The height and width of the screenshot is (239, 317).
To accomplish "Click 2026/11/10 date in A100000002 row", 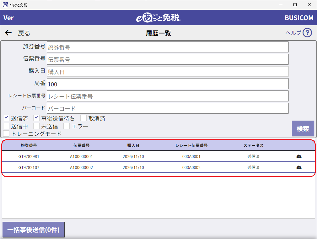I will tap(133, 168).
